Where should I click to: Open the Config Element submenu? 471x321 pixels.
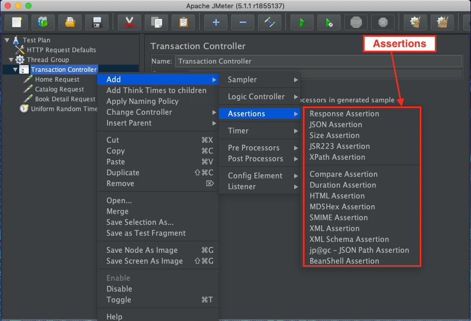pos(260,176)
